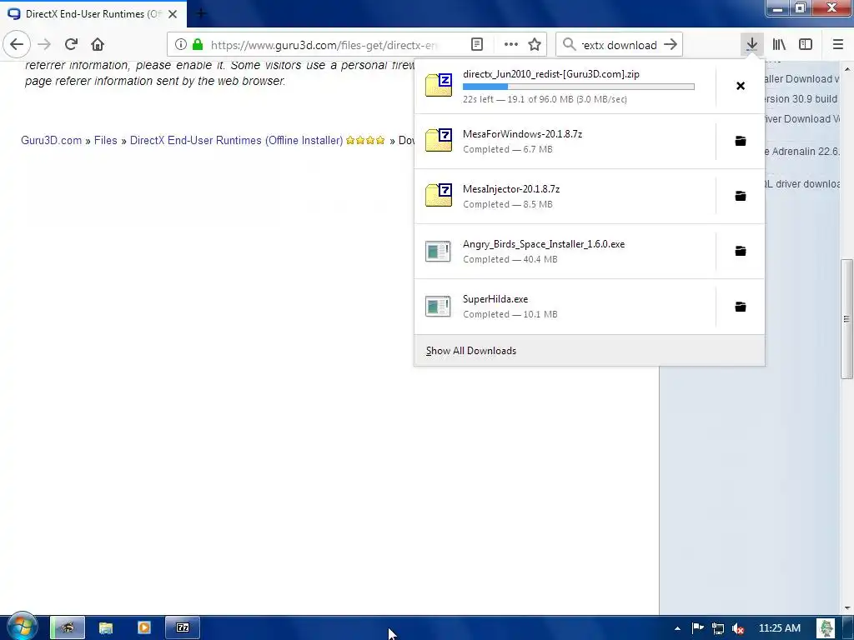Go back to the previous page

(x=17, y=45)
